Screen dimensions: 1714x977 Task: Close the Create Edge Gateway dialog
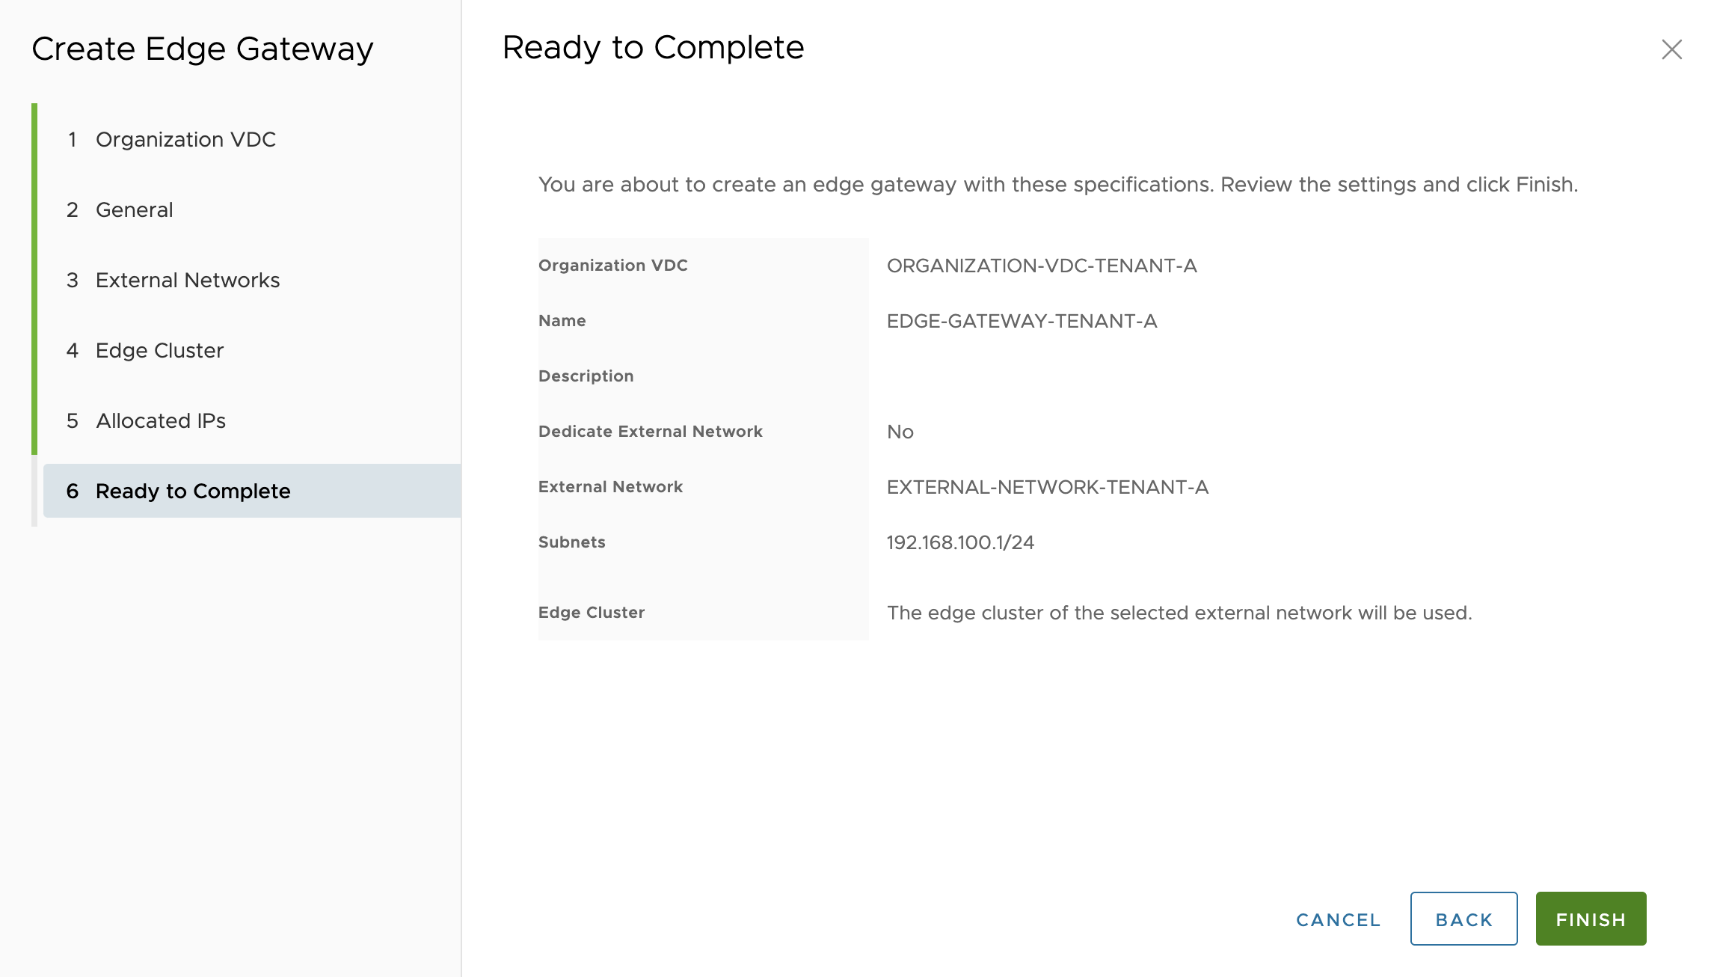(x=1671, y=49)
